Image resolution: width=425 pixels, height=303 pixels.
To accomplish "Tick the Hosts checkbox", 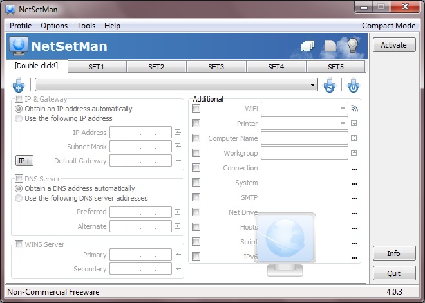I will tap(196, 226).
